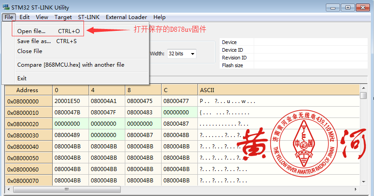Select Compare [868MCU.hex] with another file

(x=71, y=65)
